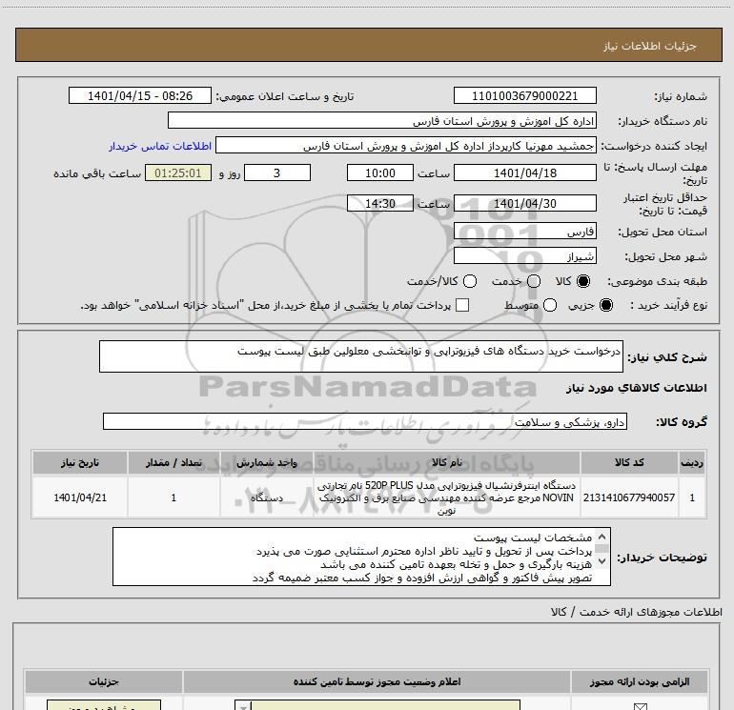Click the response deadline date 1401/04/18
The width and height of the screenshot is (734, 710).
524,172
